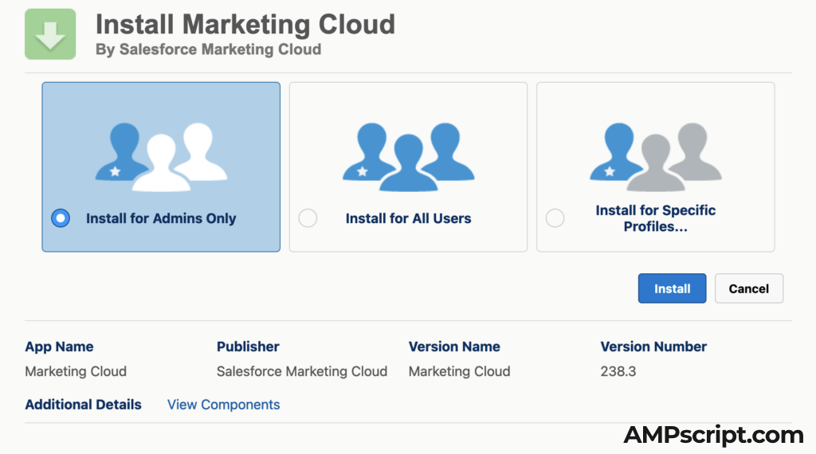Click the Additional Details label

click(x=83, y=405)
